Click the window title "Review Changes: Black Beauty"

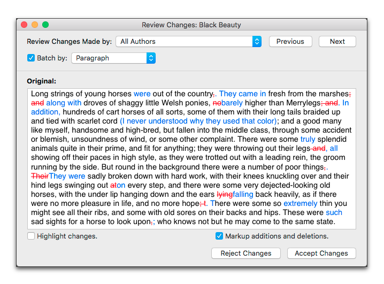pos(191,25)
